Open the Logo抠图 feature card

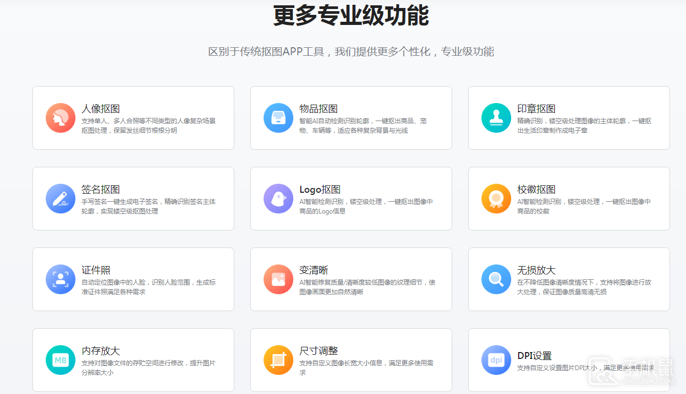(351, 199)
